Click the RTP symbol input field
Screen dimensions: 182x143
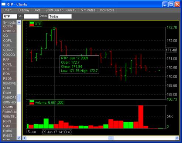(10, 16)
